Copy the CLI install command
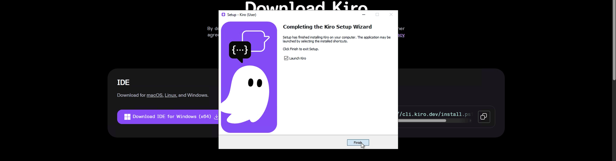 pos(484,117)
